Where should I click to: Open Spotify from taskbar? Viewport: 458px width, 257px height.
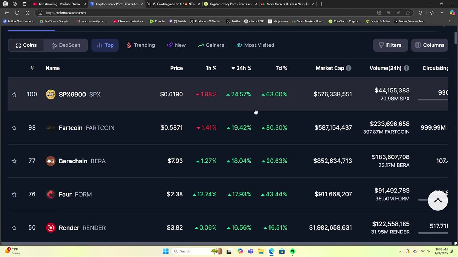click(293, 251)
